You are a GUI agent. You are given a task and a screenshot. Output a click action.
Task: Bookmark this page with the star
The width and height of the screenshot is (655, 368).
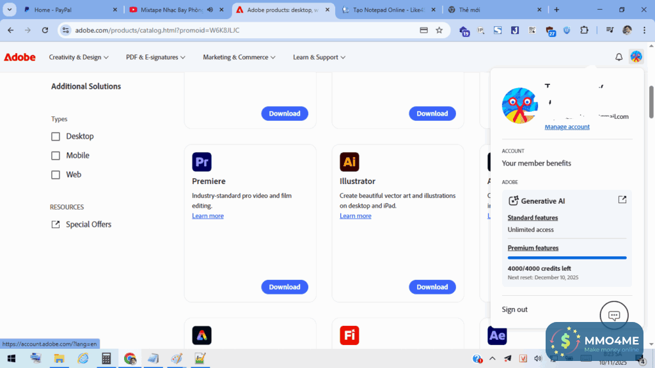(439, 30)
